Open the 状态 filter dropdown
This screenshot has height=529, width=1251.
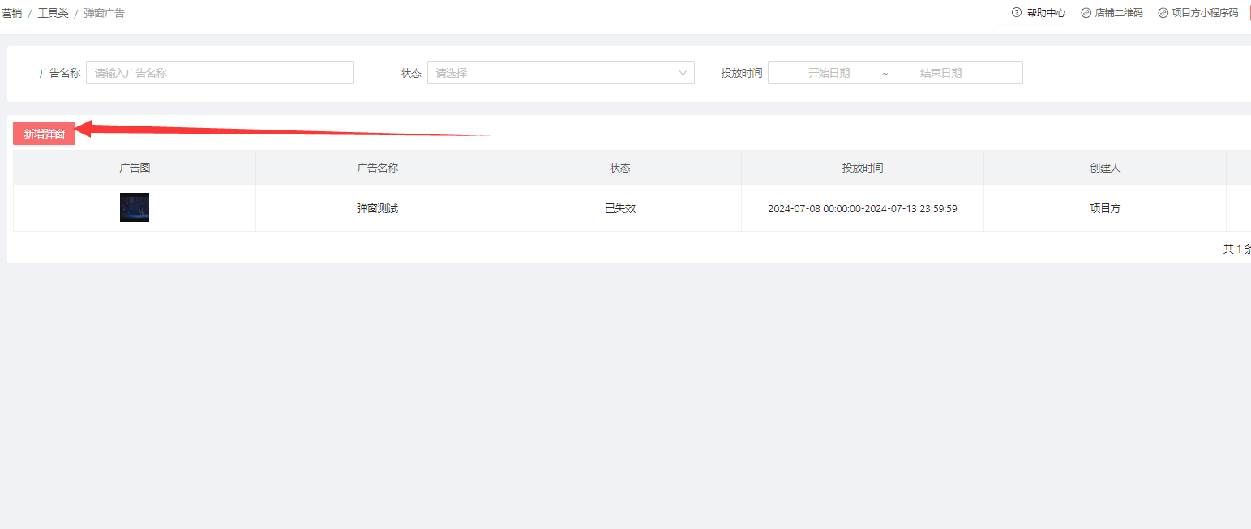[551, 73]
